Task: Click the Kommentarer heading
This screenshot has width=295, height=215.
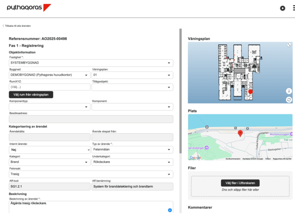Action: [200, 207]
